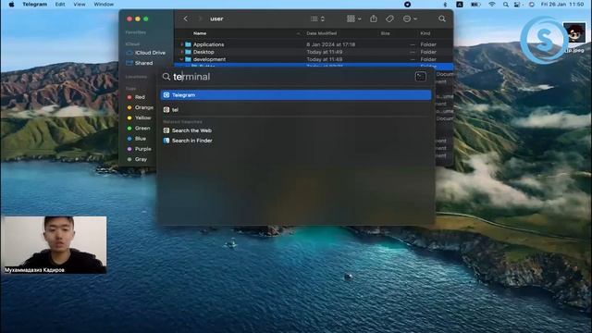Select the Yellow tag in sidebar
Viewport: 592px width, 333px height.
(139, 117)
